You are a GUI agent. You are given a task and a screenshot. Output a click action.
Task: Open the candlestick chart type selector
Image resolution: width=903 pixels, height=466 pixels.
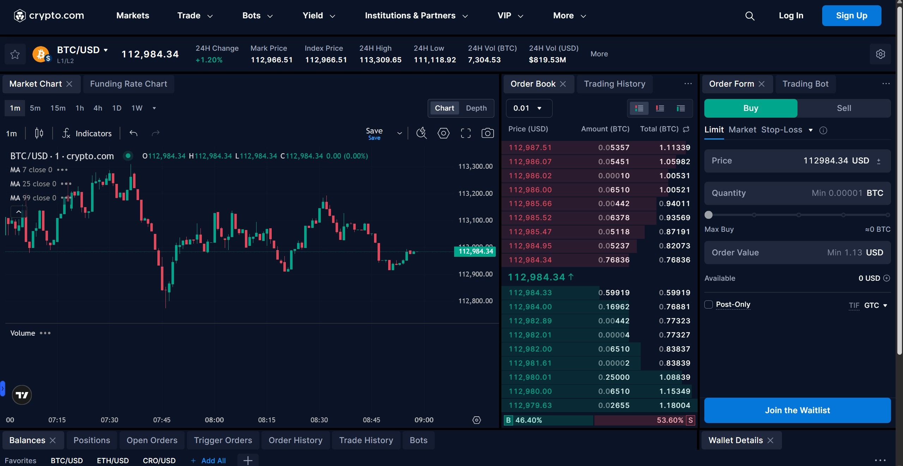coord(39,133)
